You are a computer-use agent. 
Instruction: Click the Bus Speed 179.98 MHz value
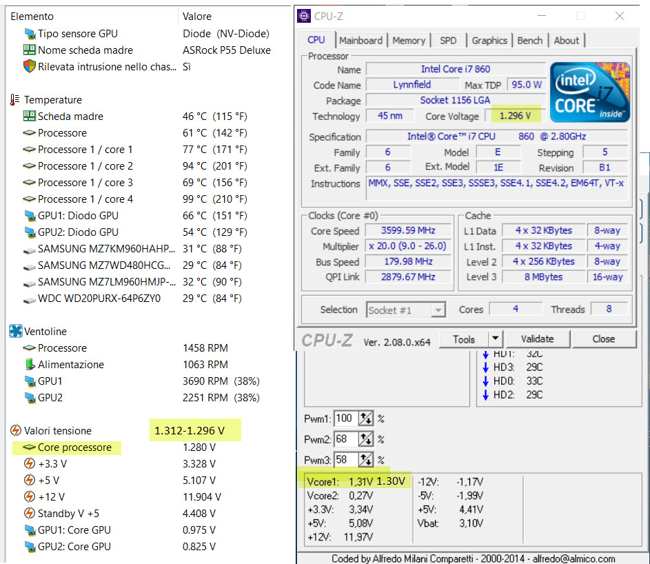[408, 261]
